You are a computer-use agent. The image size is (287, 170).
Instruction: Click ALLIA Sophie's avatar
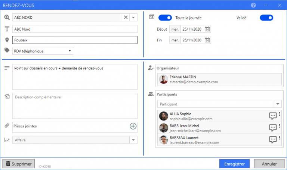click(x=163, y=116)
